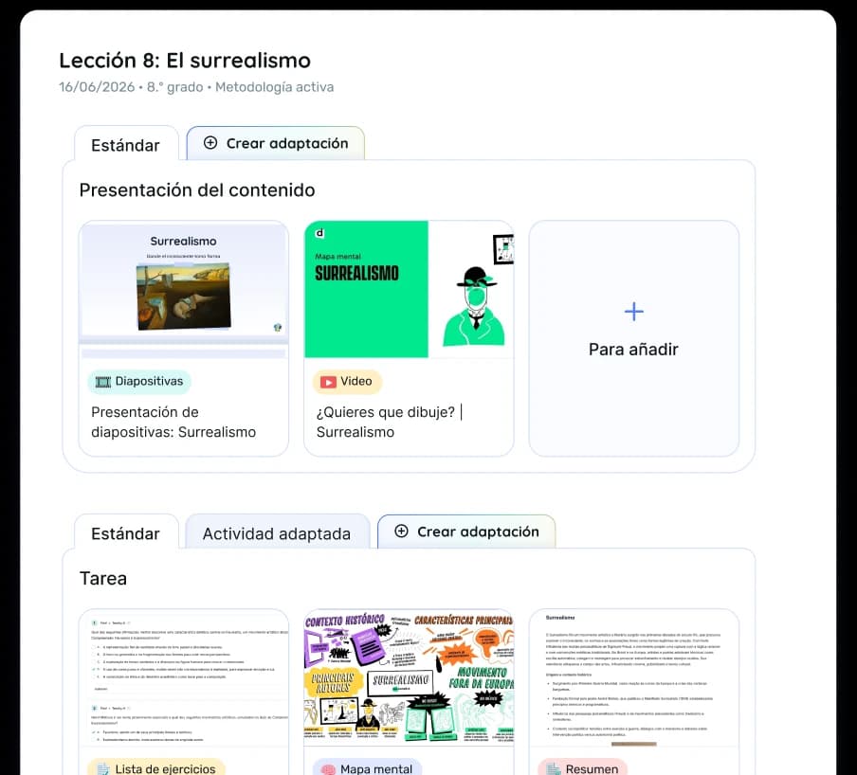Click the Resumen badge
This screenshot has height=775, width=857.
click(x=583, y=767)
